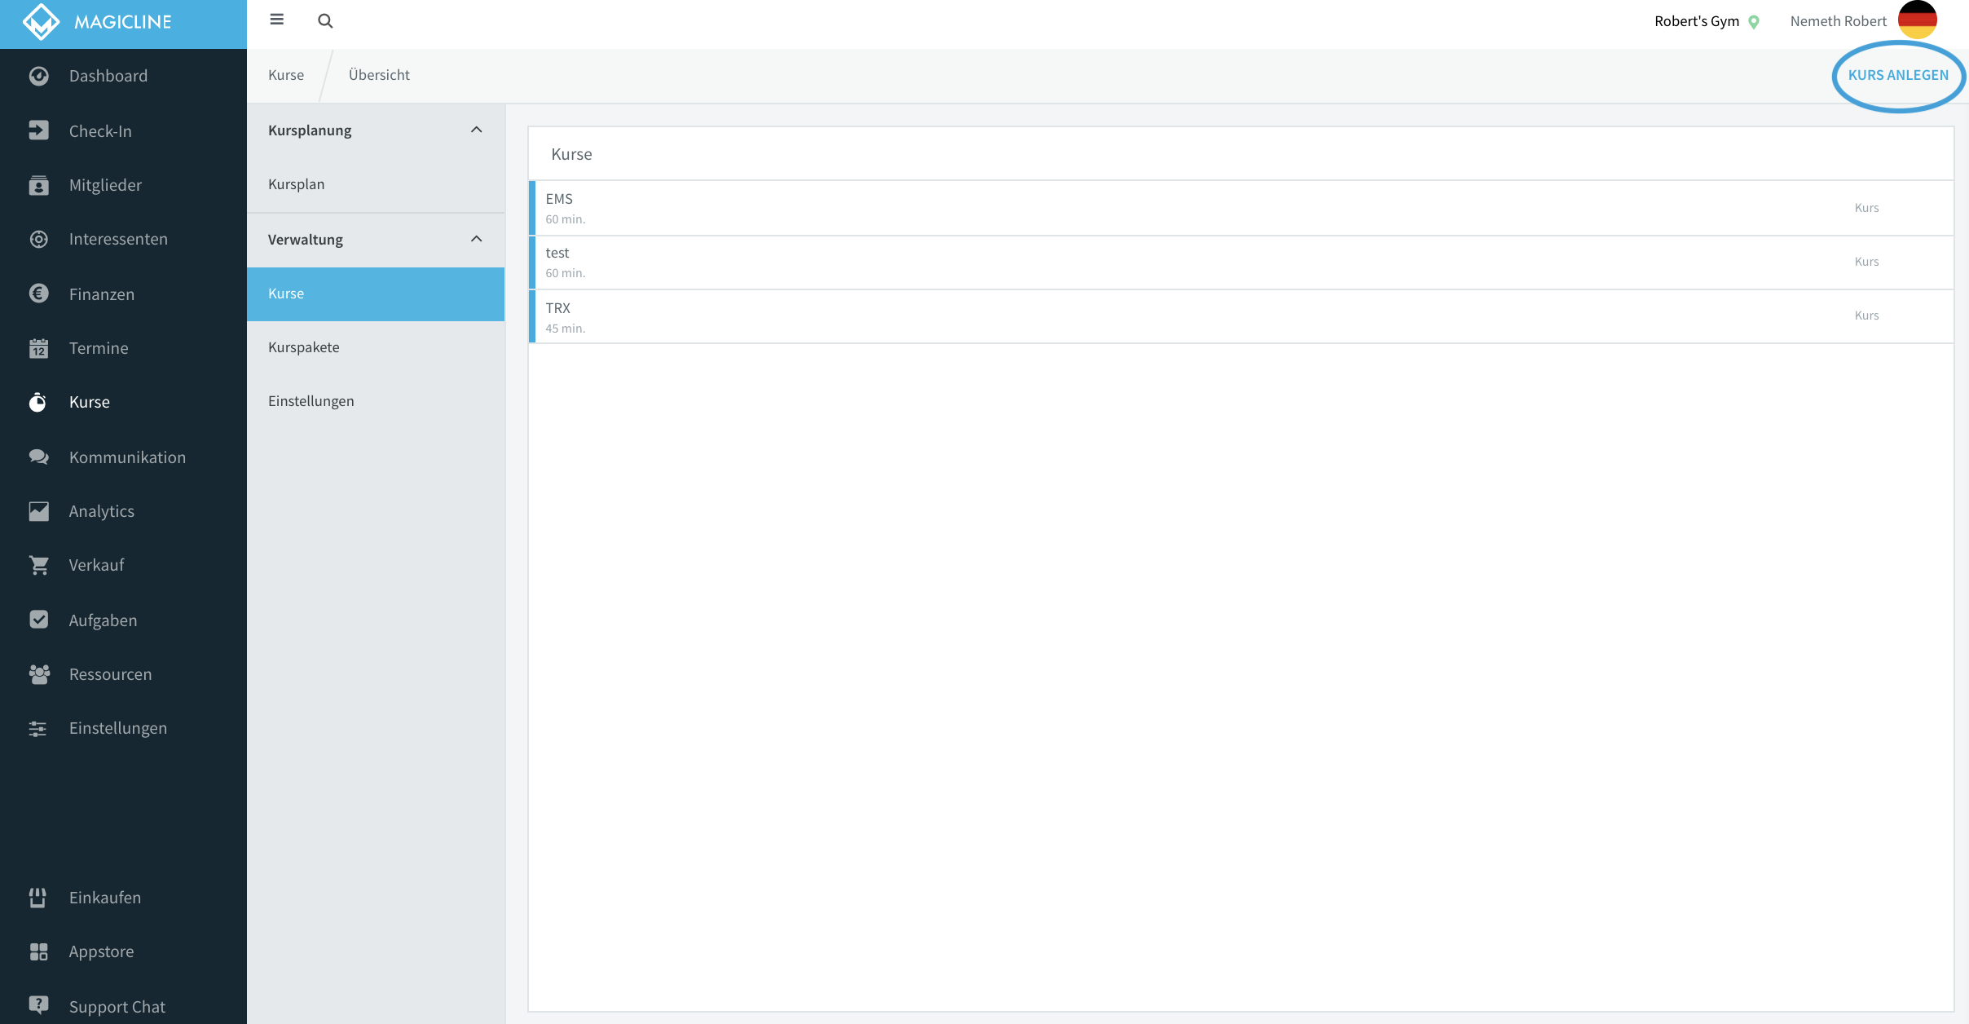Click the Übersicht breadcrumb
The width and height of the screenshot is (1969, 1024).
[379, 75]
